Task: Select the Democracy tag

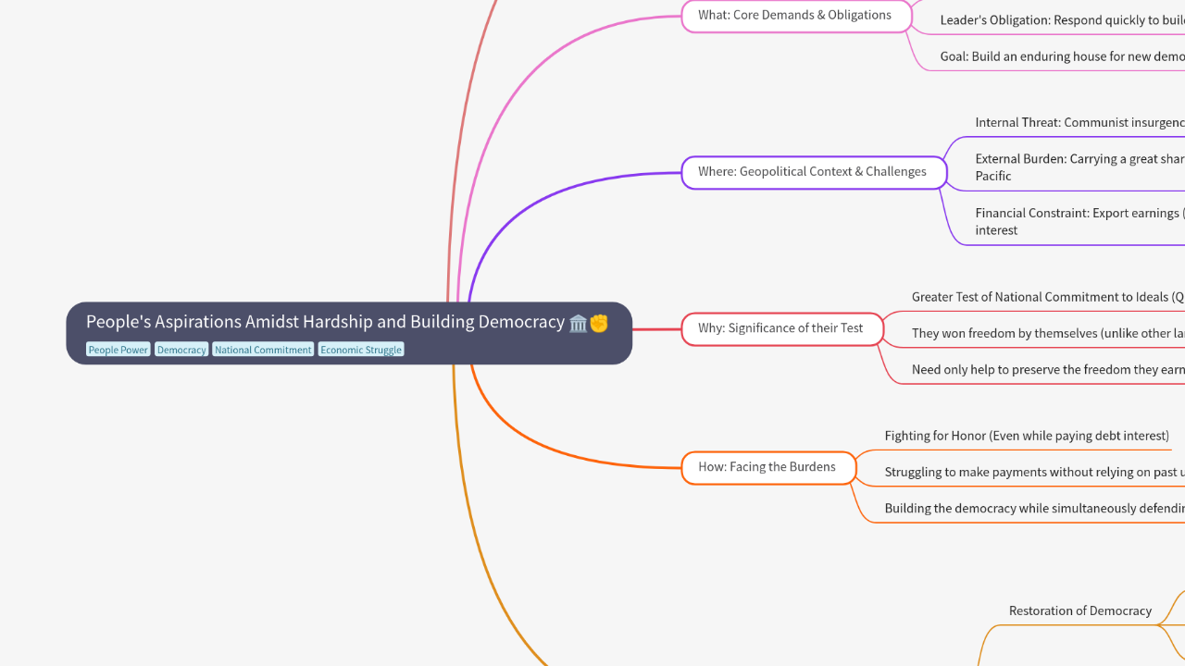Action: tap(181, 350)
